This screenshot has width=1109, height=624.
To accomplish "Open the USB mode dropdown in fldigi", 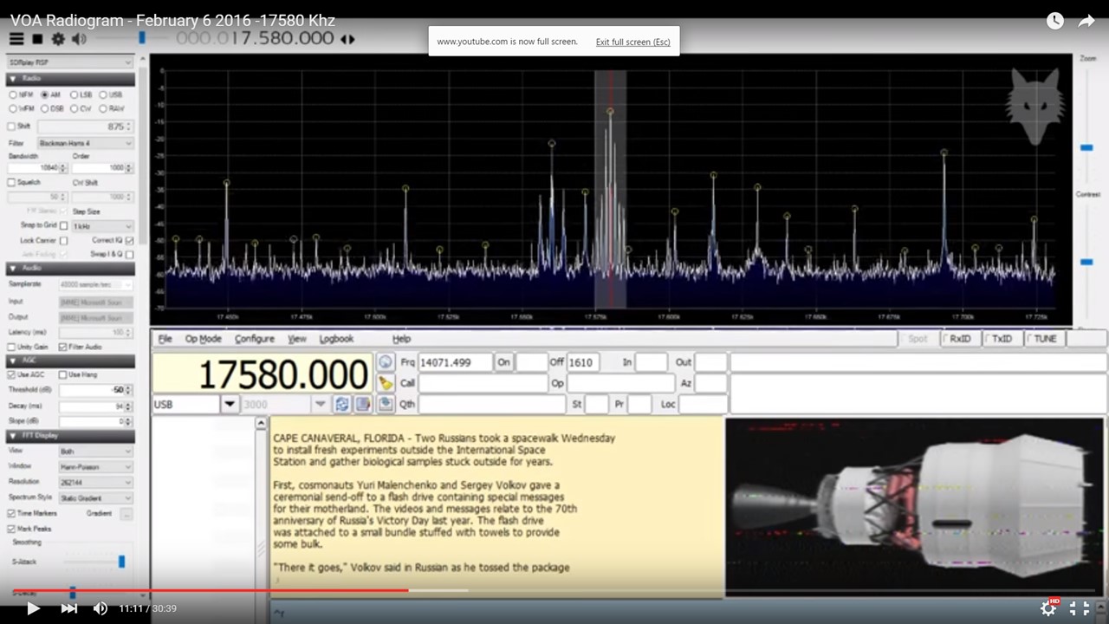I will click(x=230, y=404).
